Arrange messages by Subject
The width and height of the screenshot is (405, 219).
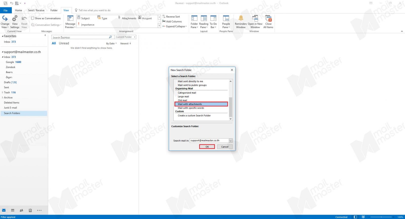click(84, 18)
